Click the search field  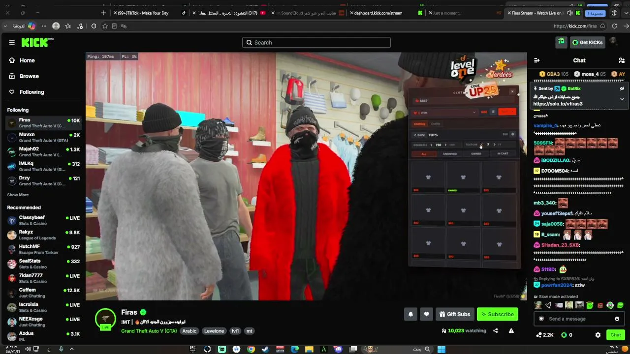[x=316, y=43]
